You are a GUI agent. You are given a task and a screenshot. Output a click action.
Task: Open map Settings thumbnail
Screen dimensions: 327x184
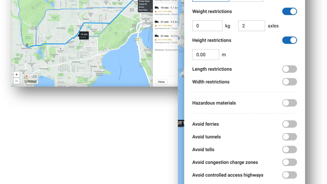(30, 79)
